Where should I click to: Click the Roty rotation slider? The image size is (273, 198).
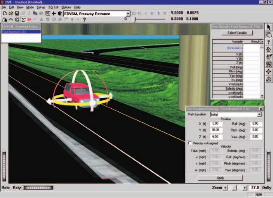click(x=38, y=188)
